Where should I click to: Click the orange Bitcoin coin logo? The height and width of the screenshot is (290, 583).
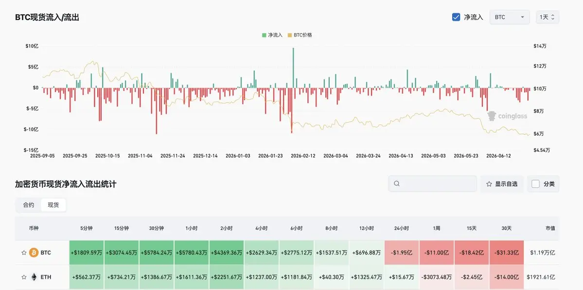click(x=34, y=253)
